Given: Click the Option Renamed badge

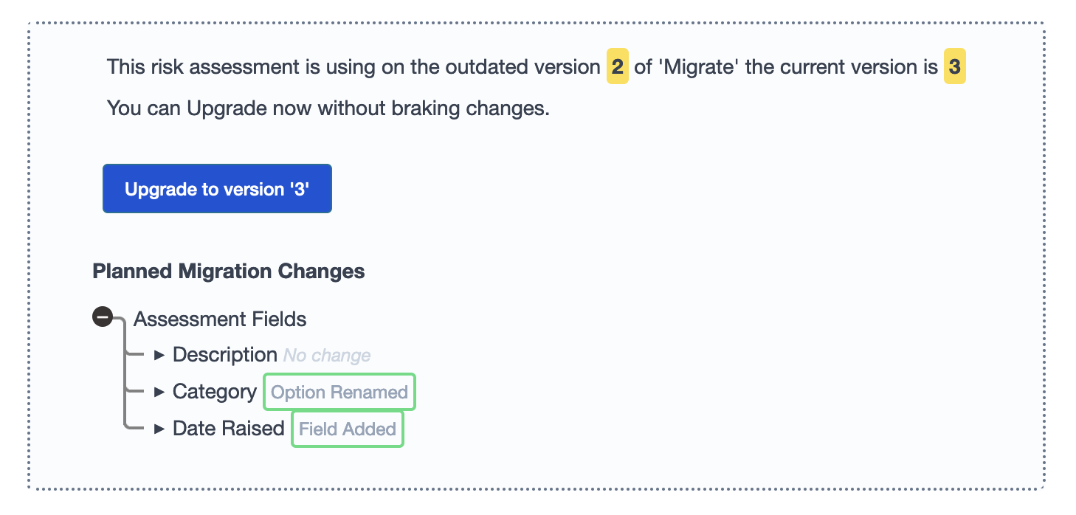Looking at the screenshot, I should pos(339,392).
